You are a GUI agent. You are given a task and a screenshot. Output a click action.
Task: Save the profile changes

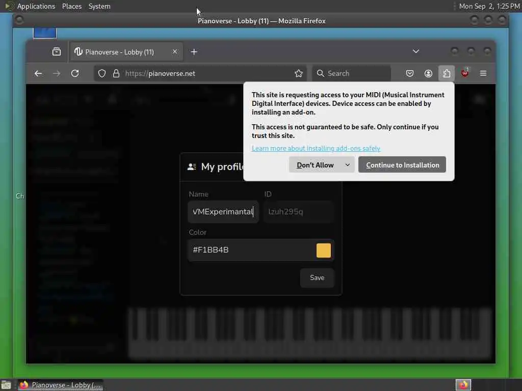click(x=317, y=277)
